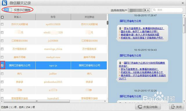The height and width of the screenshot is (111, 186).
Task: Toggle the ON switch for deleted-only display
Action: click(x=8, y=10)
